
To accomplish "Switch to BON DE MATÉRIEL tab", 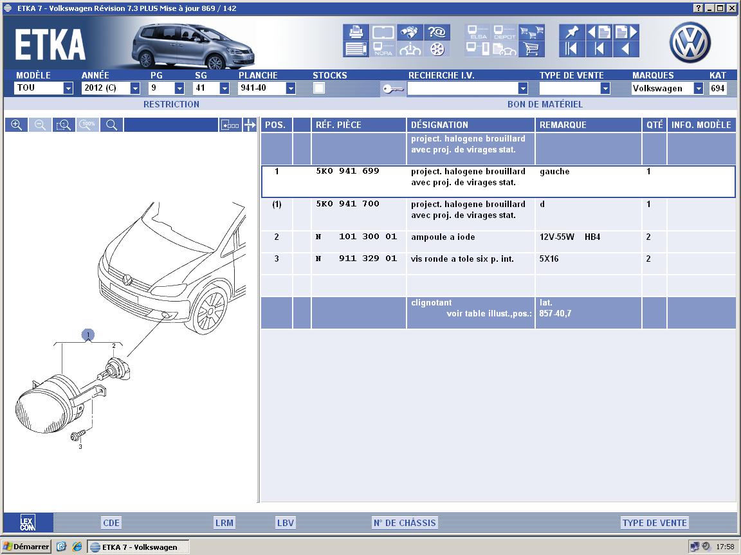I will point(545,104).
